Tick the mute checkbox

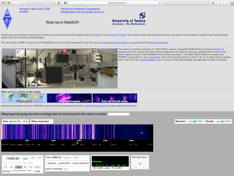click(x=34, y=171)
